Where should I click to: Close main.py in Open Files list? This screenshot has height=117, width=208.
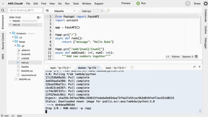click(x=10, y=25)
